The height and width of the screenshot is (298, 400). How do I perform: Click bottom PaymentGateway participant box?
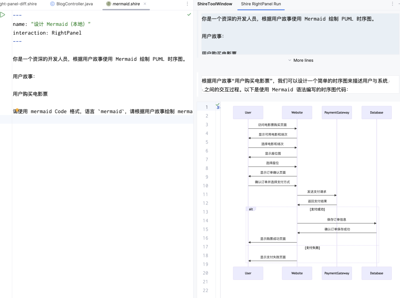pyautogui.click(x=337, y=273)
